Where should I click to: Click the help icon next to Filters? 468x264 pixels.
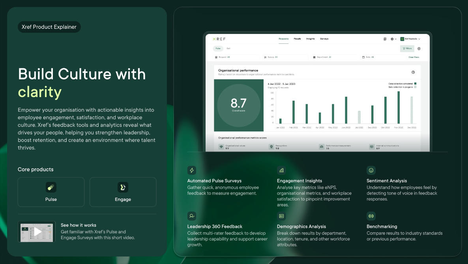(x=419, y=49)
